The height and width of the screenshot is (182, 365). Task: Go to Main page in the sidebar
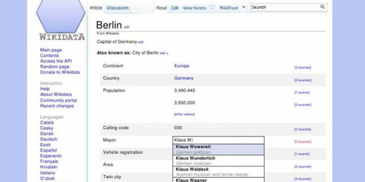click(x=51, y=50)
